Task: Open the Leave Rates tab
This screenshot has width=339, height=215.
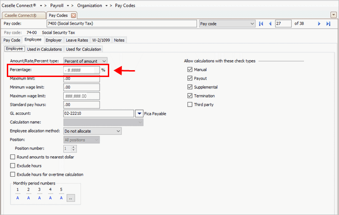Action: [x=77, y=40]
